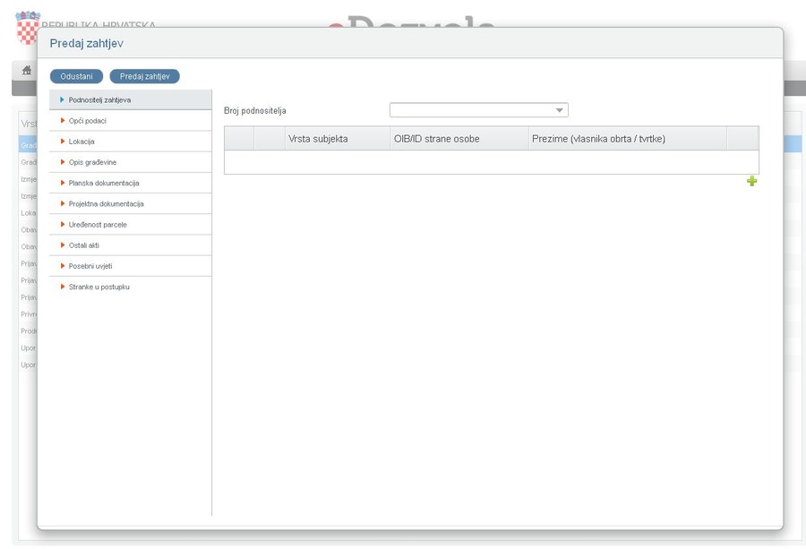Open the Opći podaci section

point(88,121)
